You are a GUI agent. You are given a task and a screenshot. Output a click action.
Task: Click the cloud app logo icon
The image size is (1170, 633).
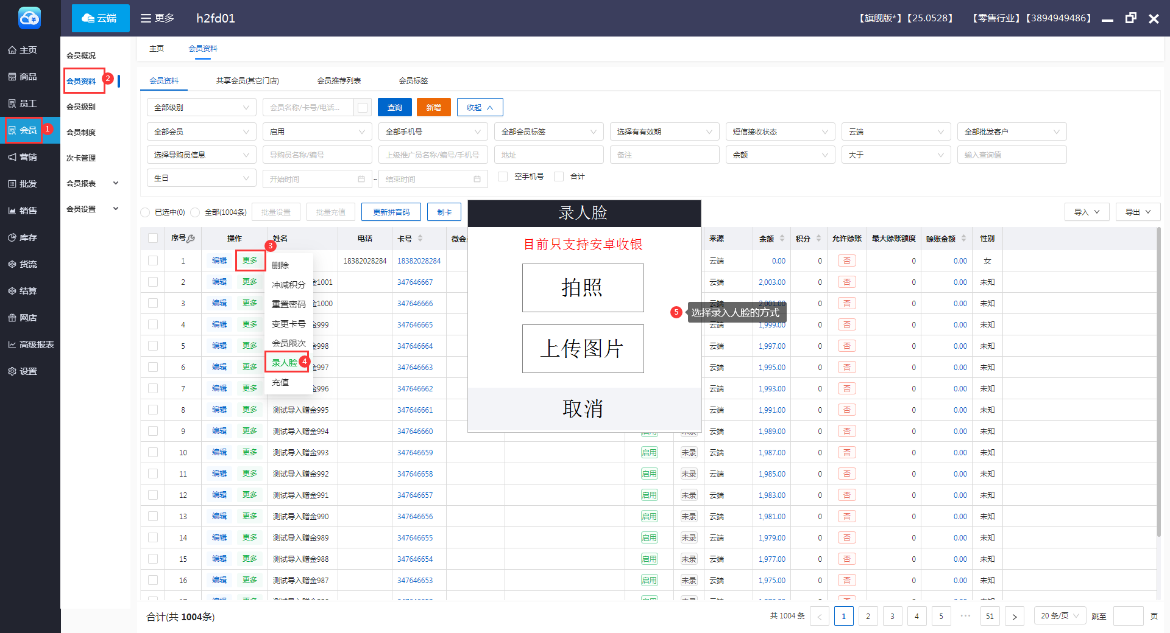(x=29, y=18)
